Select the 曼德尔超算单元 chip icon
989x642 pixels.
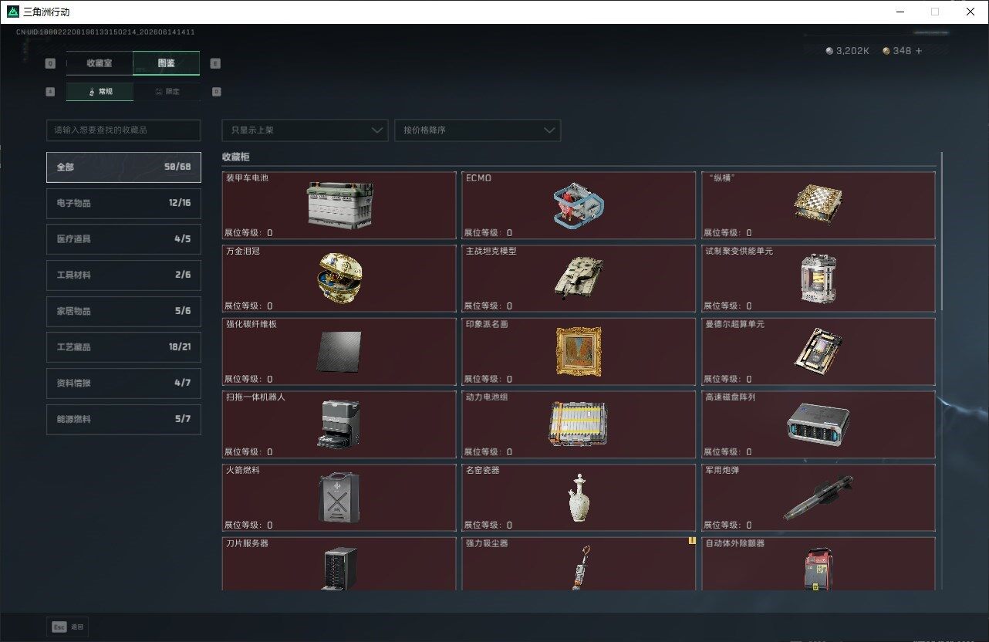point(818,351)
